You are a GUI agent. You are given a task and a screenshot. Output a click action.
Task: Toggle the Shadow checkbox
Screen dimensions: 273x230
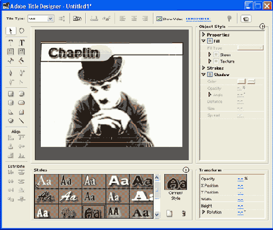click(x=210, y=75)
